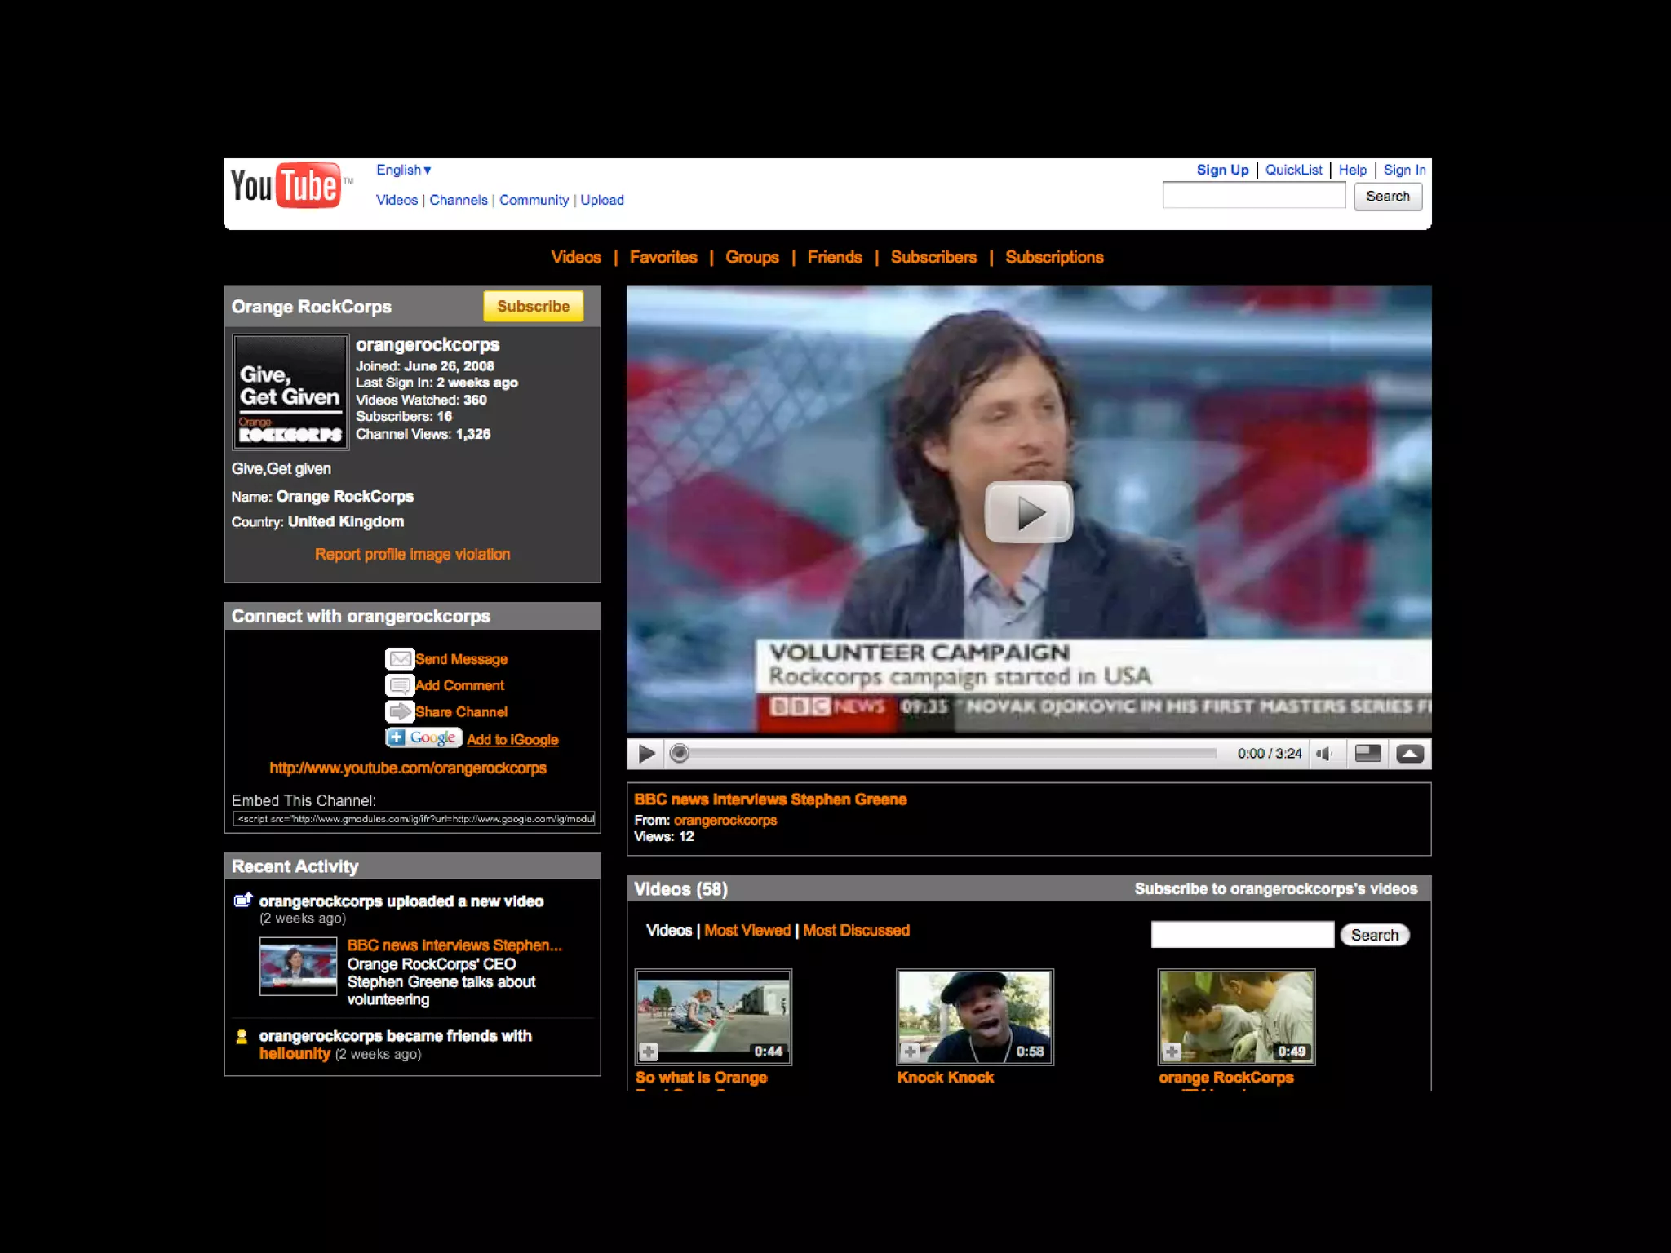This screenshot has height=1253, width=1671.
Task: Open the English language dropdown
Action: pos(403,170)
